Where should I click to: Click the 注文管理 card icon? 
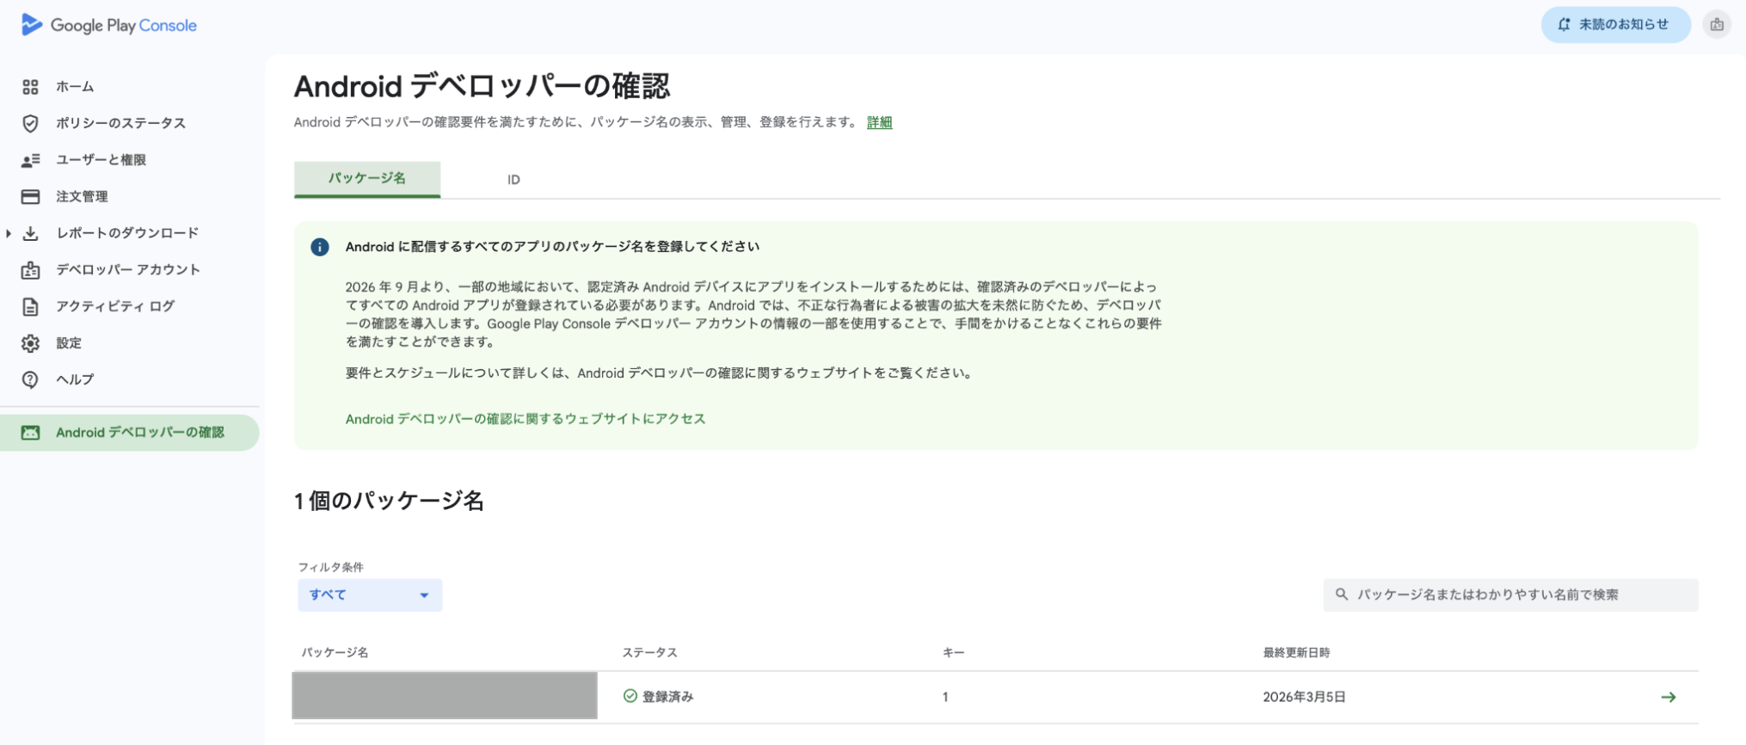click(30, 197)
